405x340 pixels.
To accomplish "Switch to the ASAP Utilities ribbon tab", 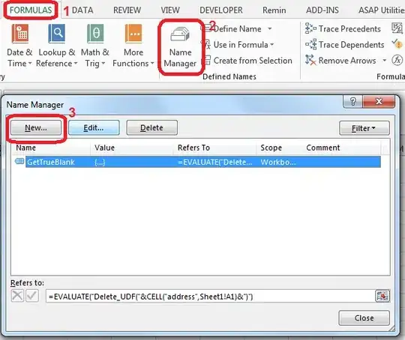I will pyautogui.click(x=381, y=10).
